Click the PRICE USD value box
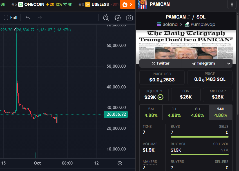The height and width of the screenshot is (171, 239). (162, 77)
